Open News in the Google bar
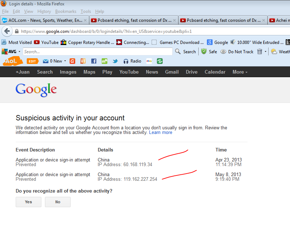The width and height of the screenshot is (290, 249). coord(152,72)
